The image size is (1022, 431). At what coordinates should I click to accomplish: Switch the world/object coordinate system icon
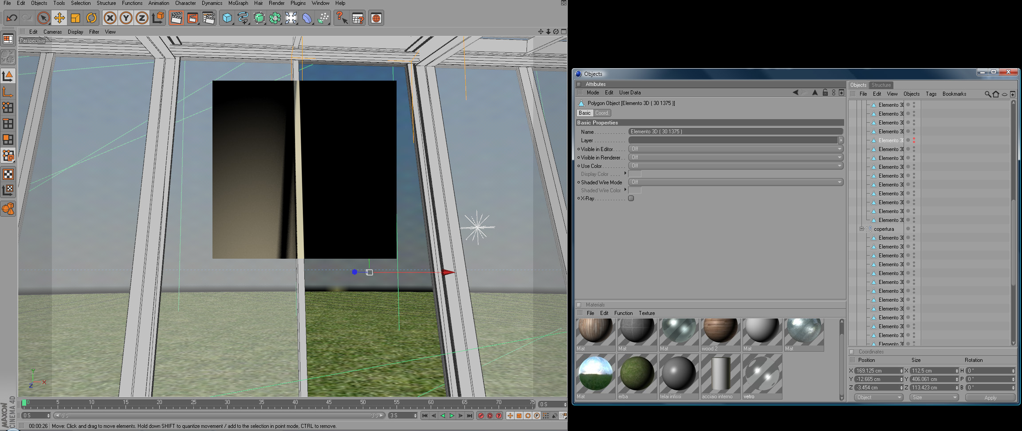[x=158, y=18]
